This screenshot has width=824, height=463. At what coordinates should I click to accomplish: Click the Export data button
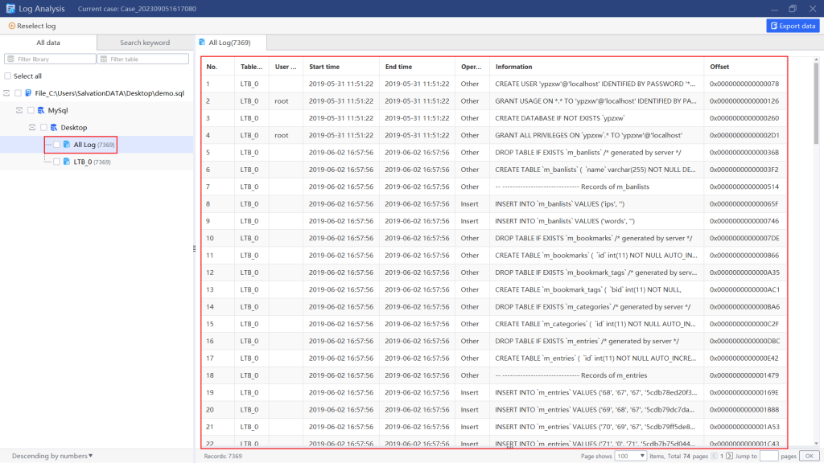pyautogui.click(x=793, y=26)
